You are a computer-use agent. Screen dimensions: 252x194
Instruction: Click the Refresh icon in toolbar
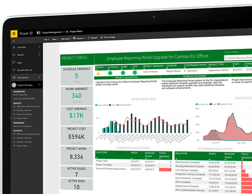[x=89, y=38]
